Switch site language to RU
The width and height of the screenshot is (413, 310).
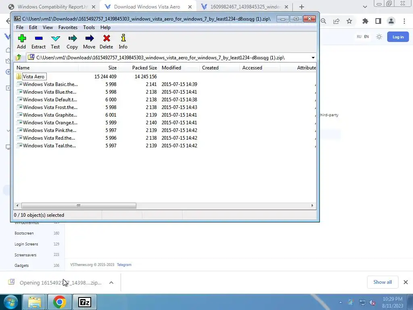359,37
